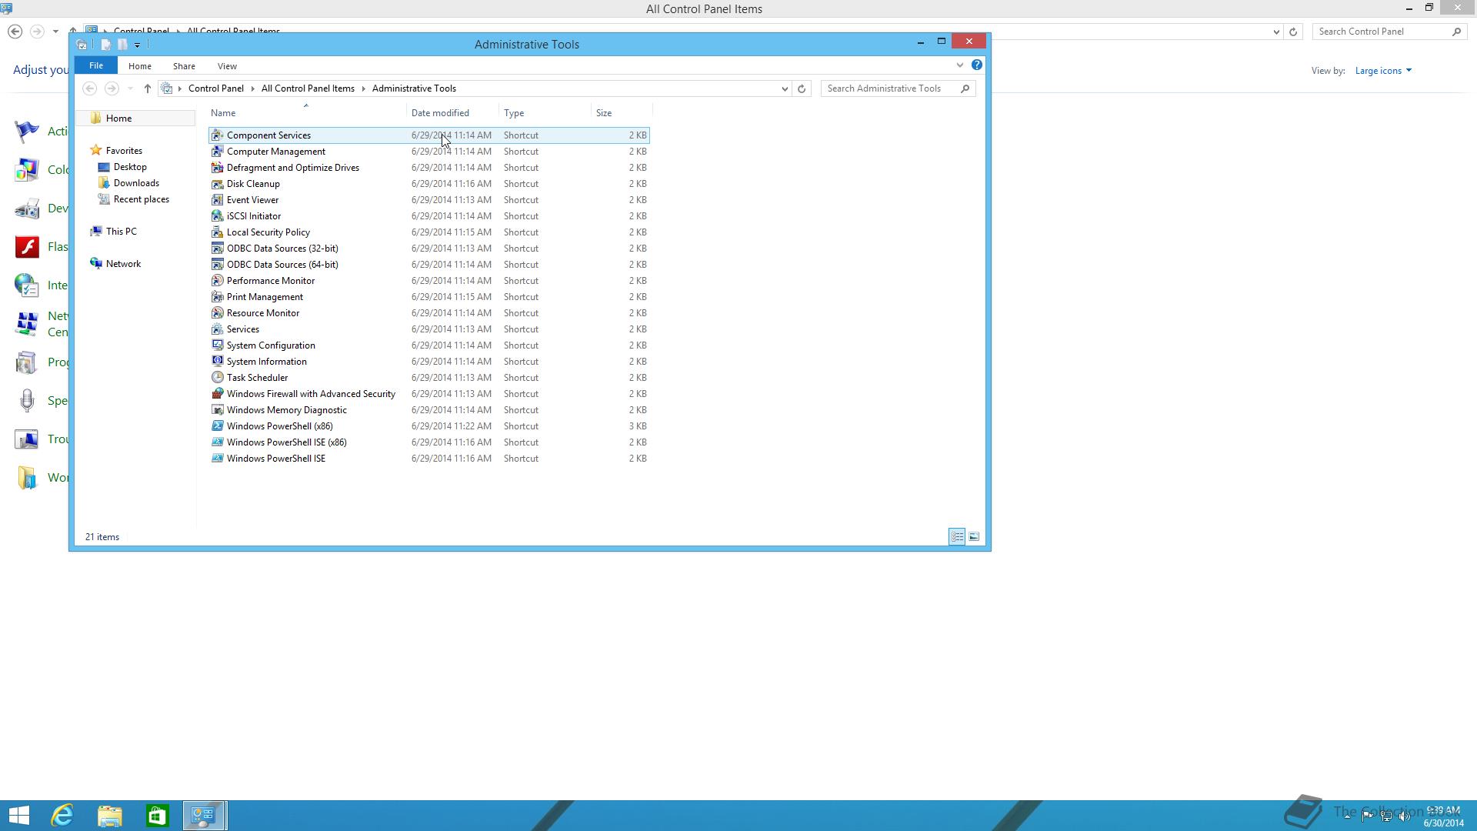Select the iSCSI Initiator icon

(217, 216)
